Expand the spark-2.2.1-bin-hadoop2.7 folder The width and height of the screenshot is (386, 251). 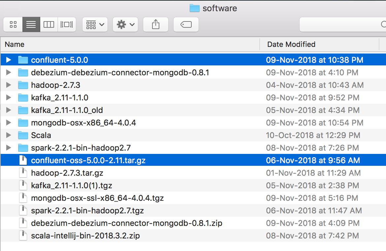pos(8,148)
